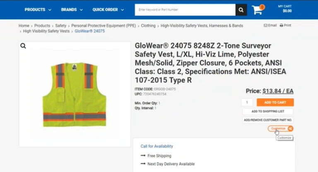
Task: Open High Visibility Safety Vests breadcrumb
Action: coord(46,31)
